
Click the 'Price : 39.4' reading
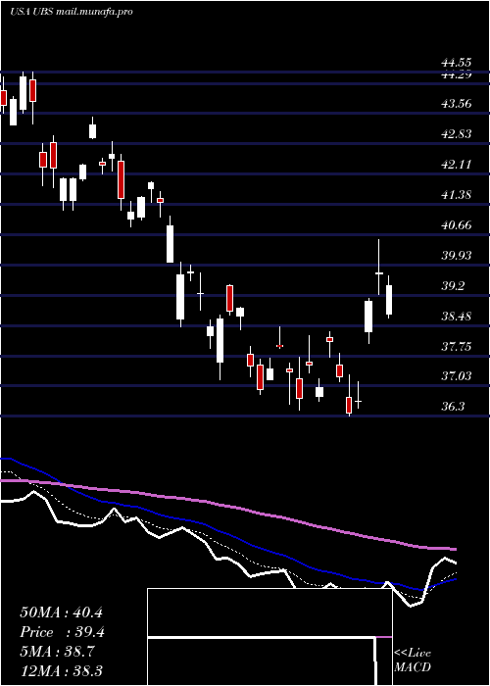click(62, 632)
